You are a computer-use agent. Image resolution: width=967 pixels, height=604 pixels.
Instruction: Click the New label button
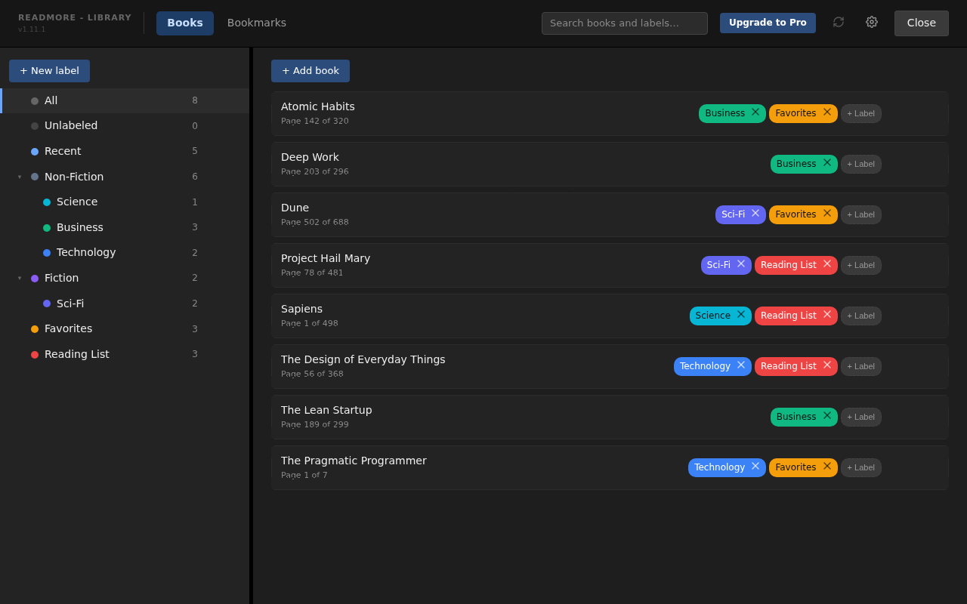coord(49,71)
